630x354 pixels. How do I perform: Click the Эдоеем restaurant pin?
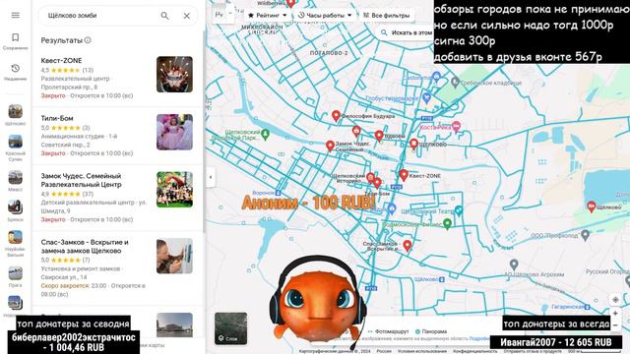point(378,136)
